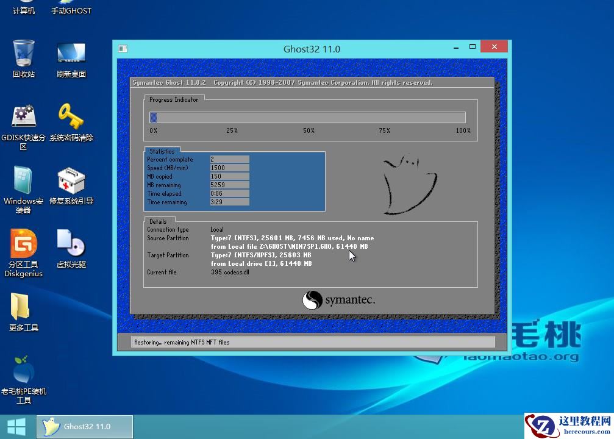Click the Progress Indicator bar

(x=308, y=117)
